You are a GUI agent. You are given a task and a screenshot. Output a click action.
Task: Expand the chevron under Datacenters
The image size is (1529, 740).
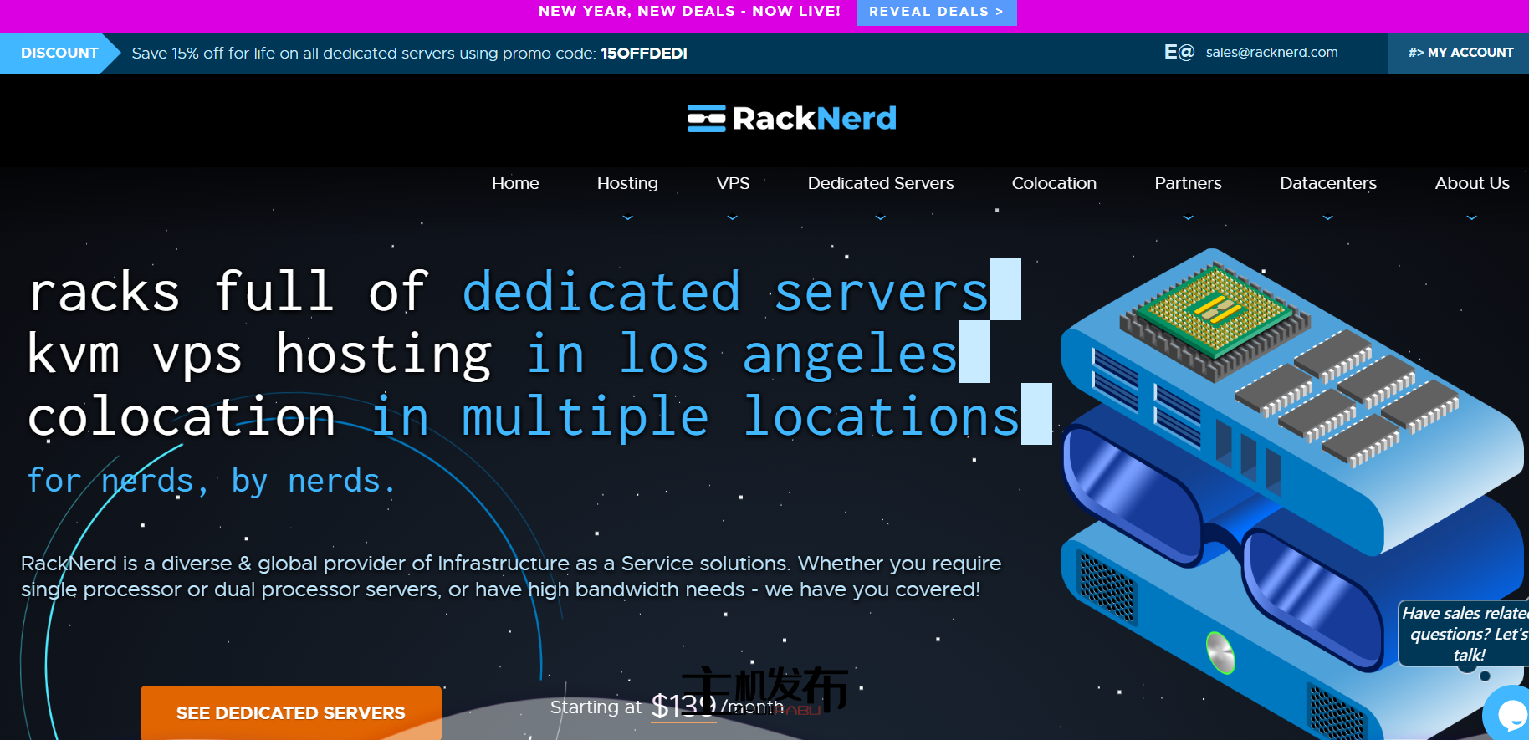tap(1328, 217)
